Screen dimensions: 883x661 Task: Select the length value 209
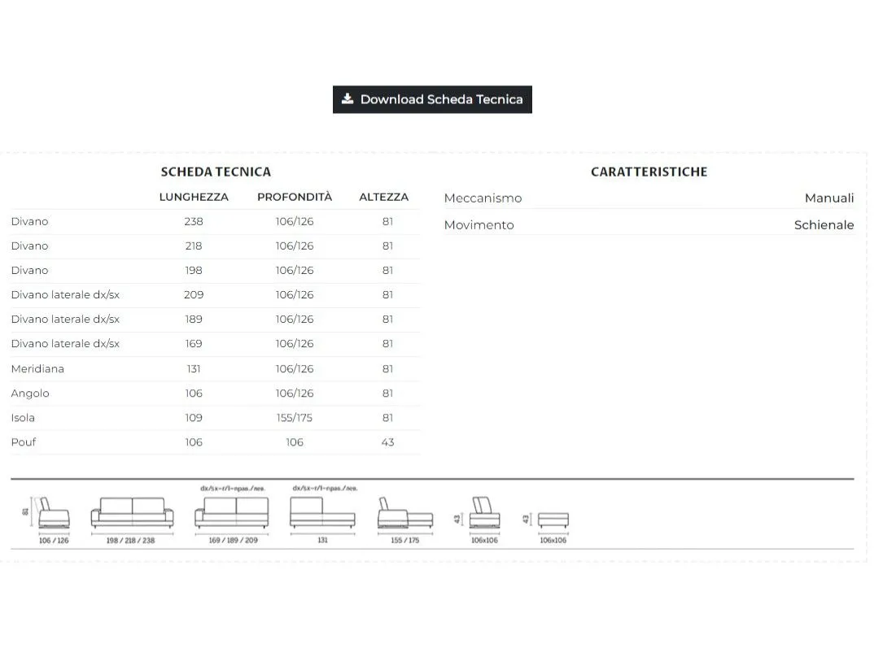[194, 295]
